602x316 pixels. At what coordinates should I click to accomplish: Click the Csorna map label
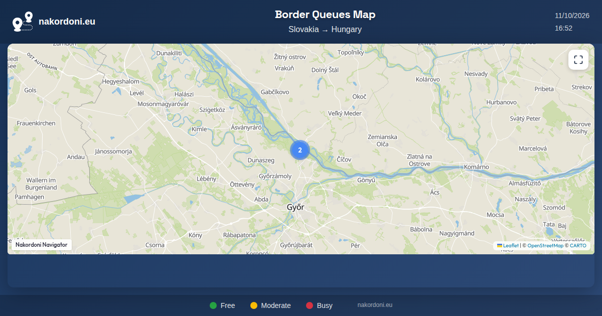(155, 245)
